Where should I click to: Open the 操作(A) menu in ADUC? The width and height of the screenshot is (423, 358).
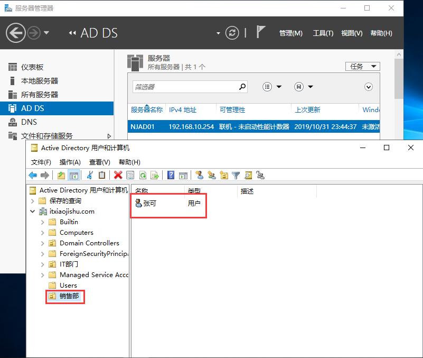point(70,162)
